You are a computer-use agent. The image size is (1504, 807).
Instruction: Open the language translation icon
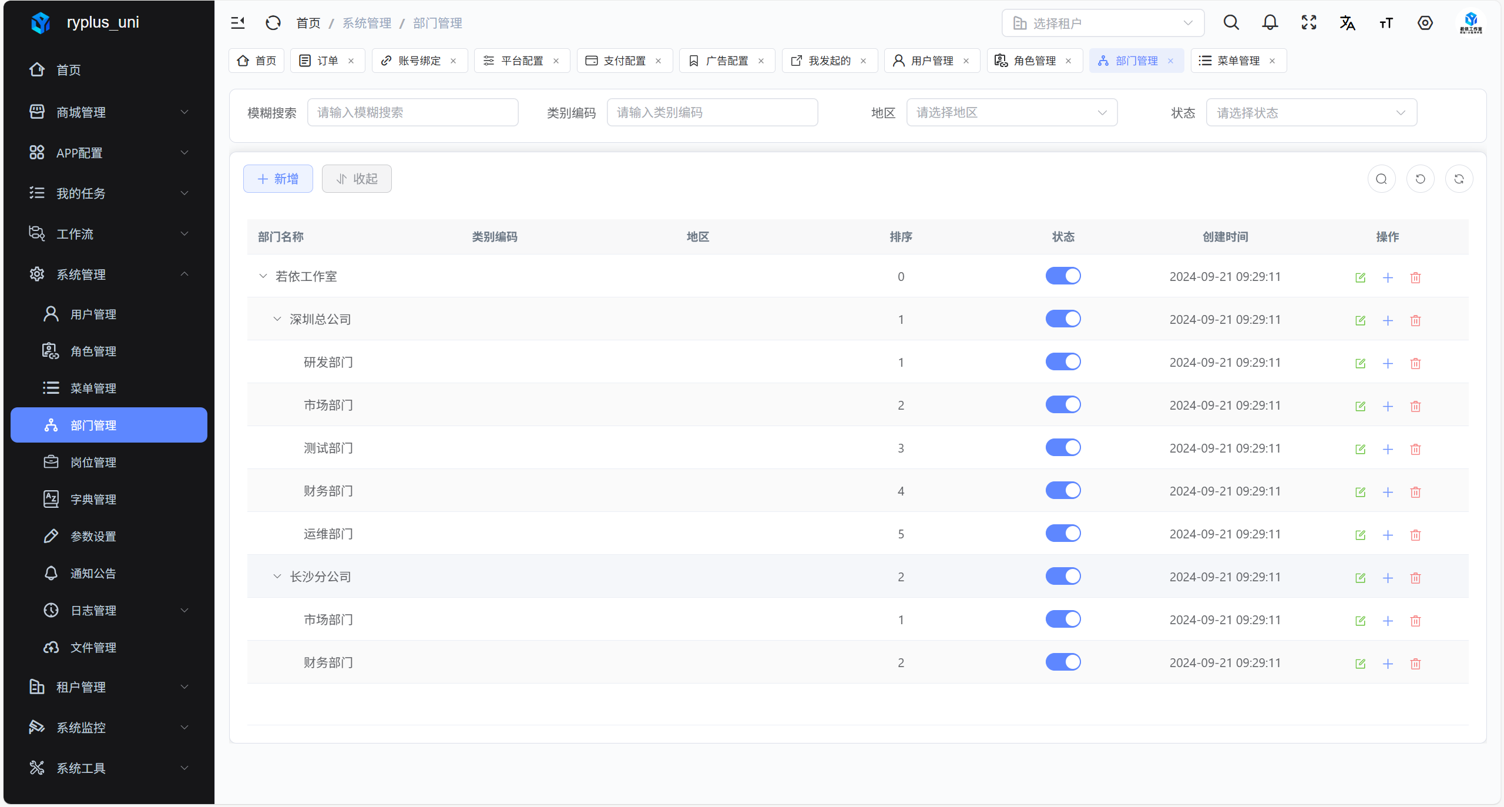click(x=1347, y=23)
